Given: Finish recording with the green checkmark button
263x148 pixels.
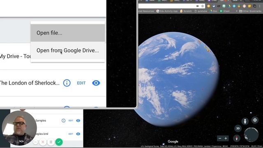Looking at the screenshot, I should (x=59, y=142).
